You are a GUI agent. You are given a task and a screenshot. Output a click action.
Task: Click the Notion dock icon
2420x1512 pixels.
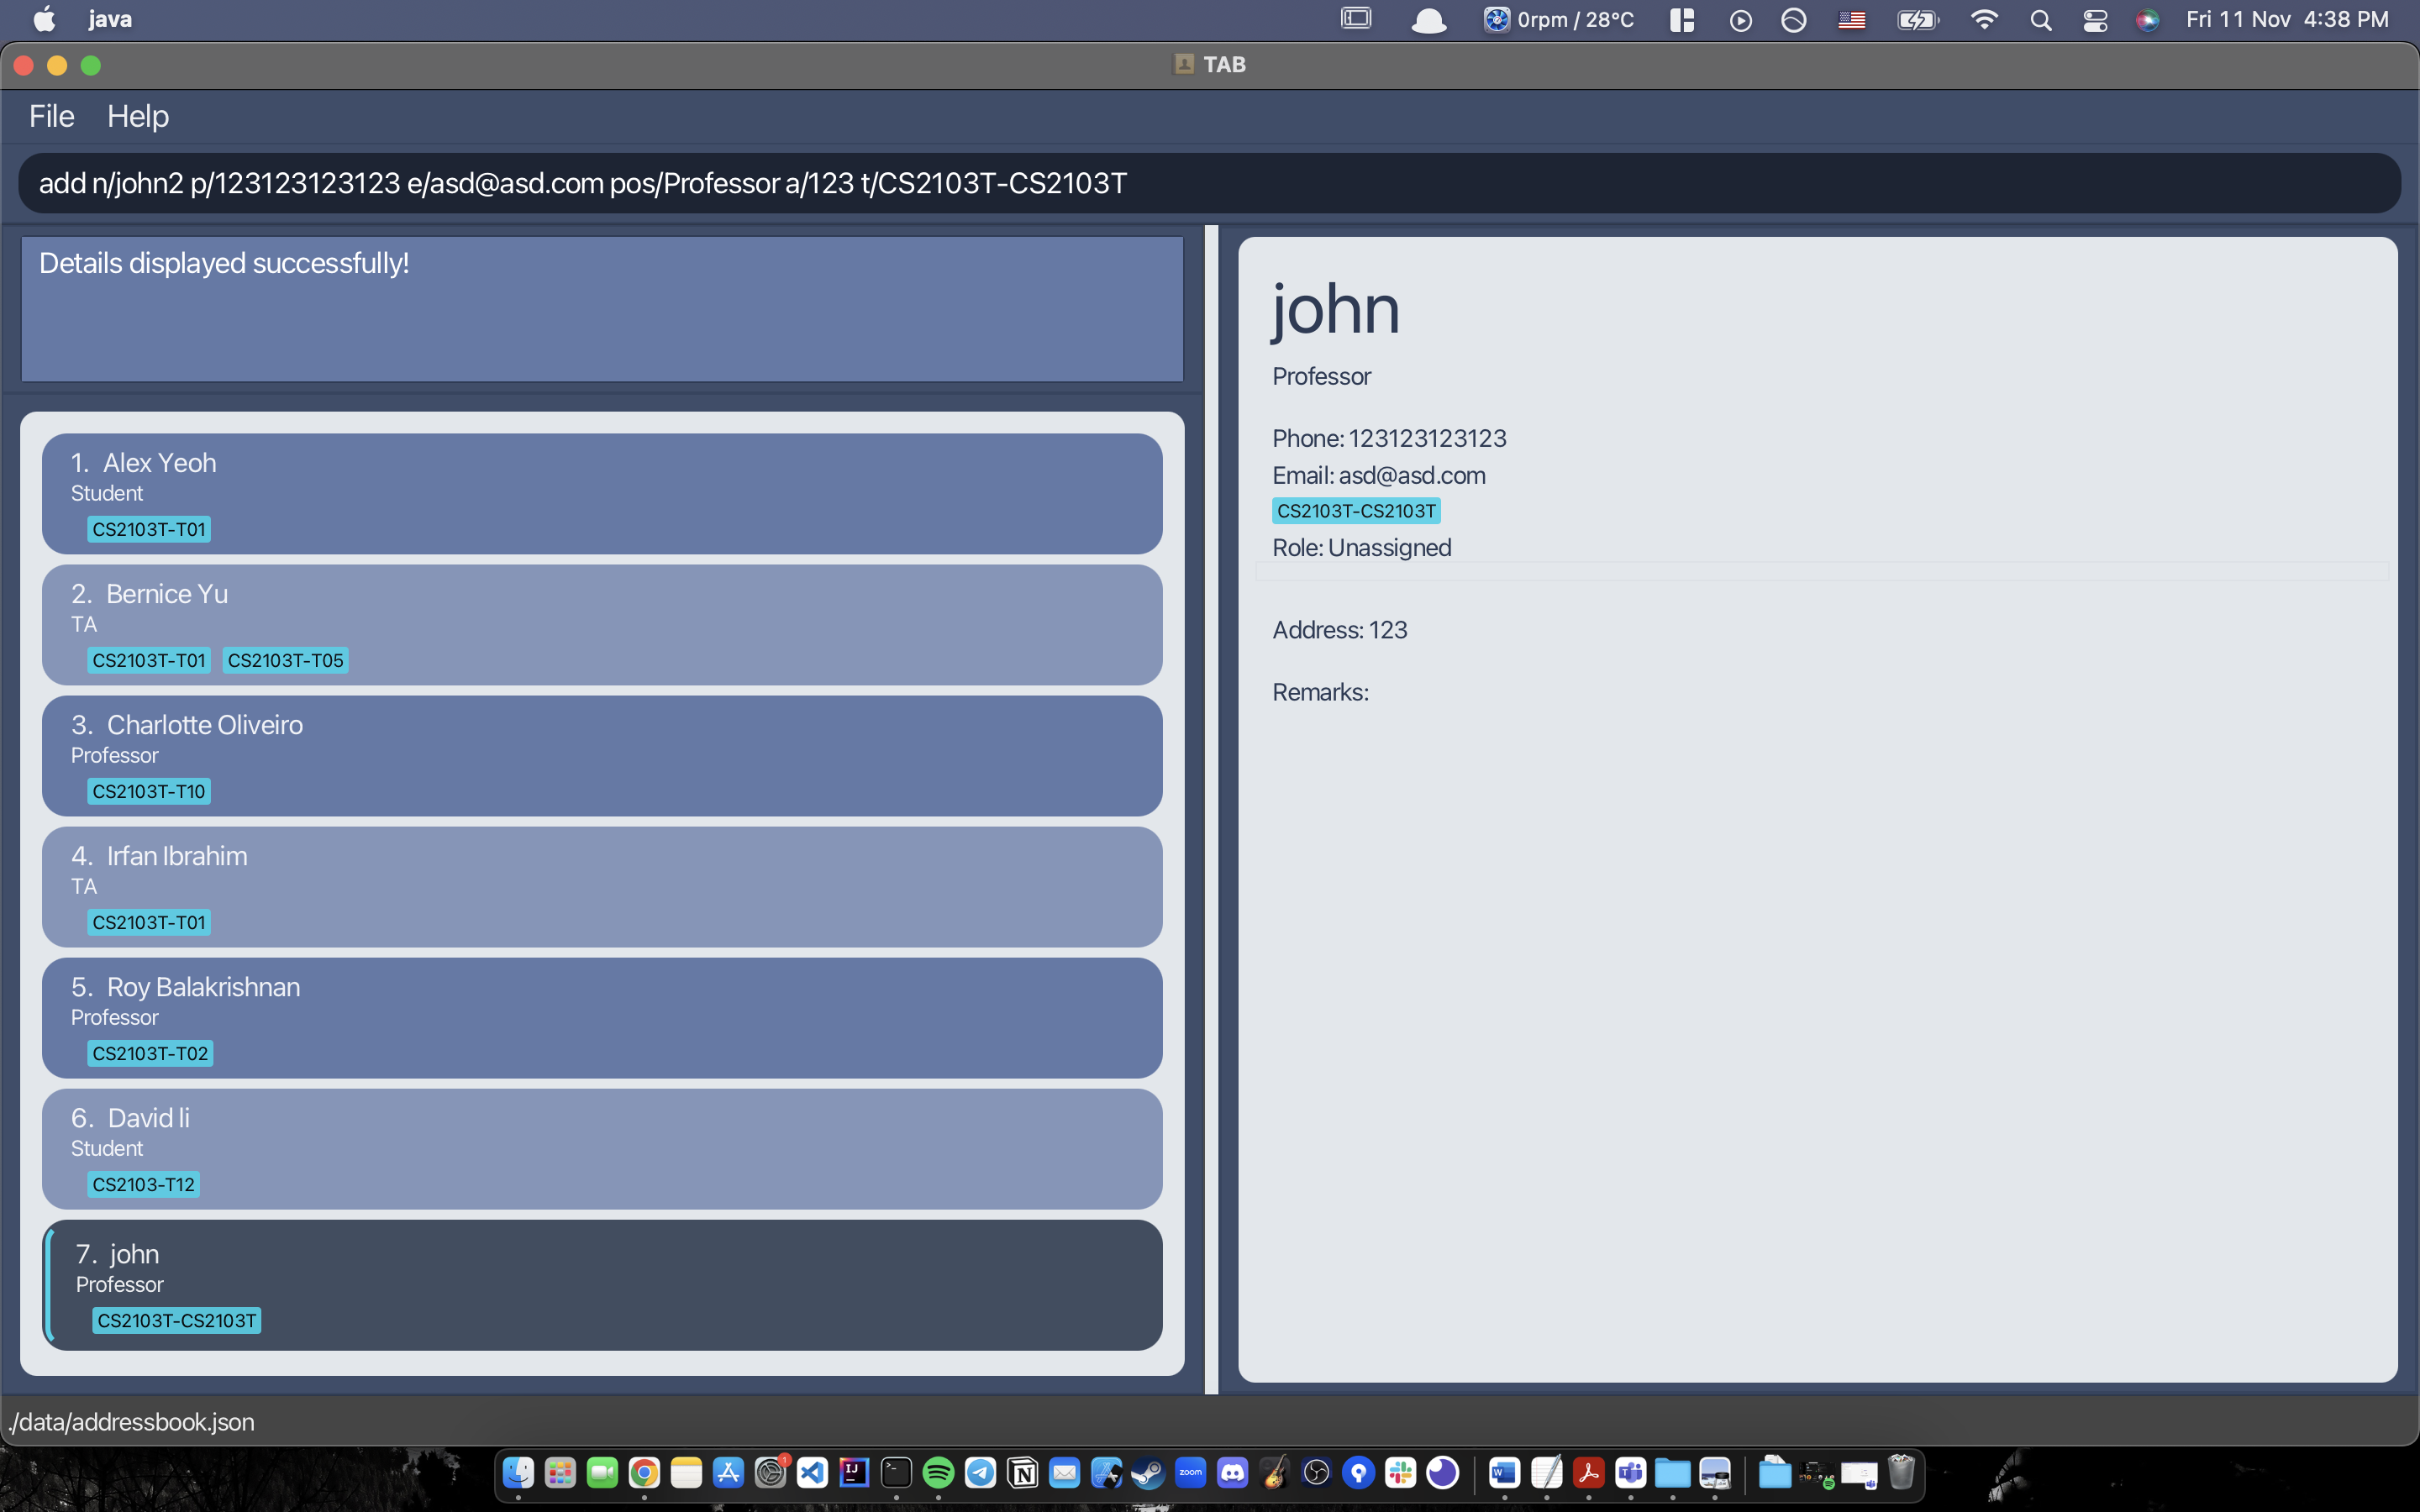pyautogui.click(x=1022, y=1472)
